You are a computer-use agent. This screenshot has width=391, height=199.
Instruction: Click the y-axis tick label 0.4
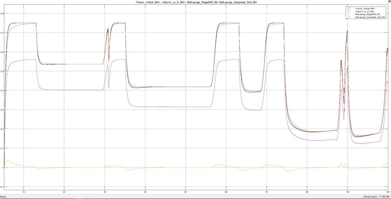2,91
